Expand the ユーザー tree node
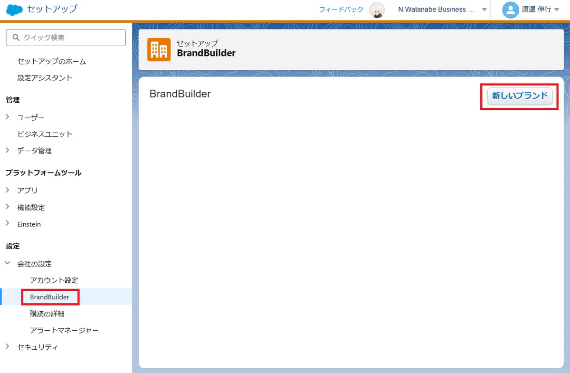The width and height of the screenshot is (570, 373). (x=8, y=117)
